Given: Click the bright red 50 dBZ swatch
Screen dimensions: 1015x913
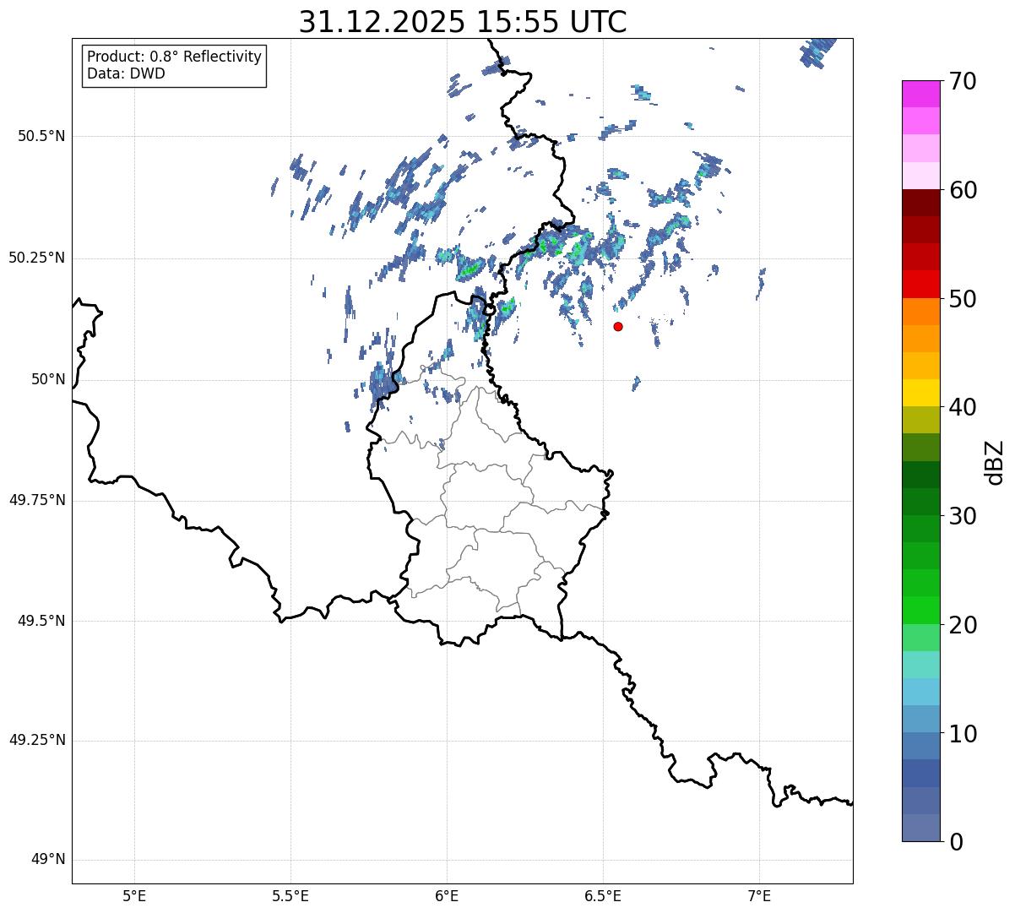Looking at the screenshot, I should 921,285.
